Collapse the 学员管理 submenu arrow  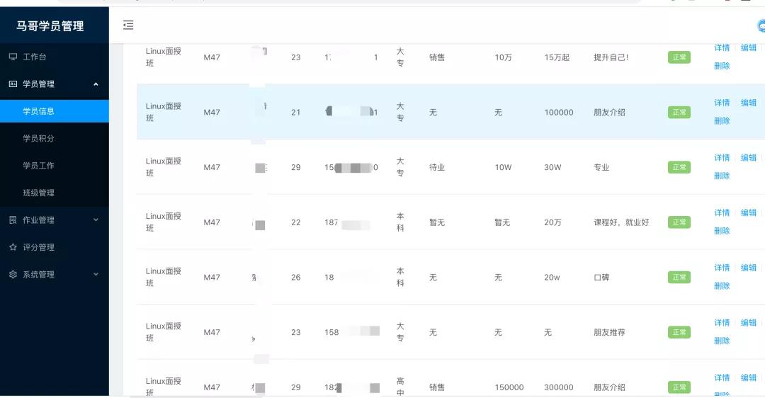(x=96, y=84)
